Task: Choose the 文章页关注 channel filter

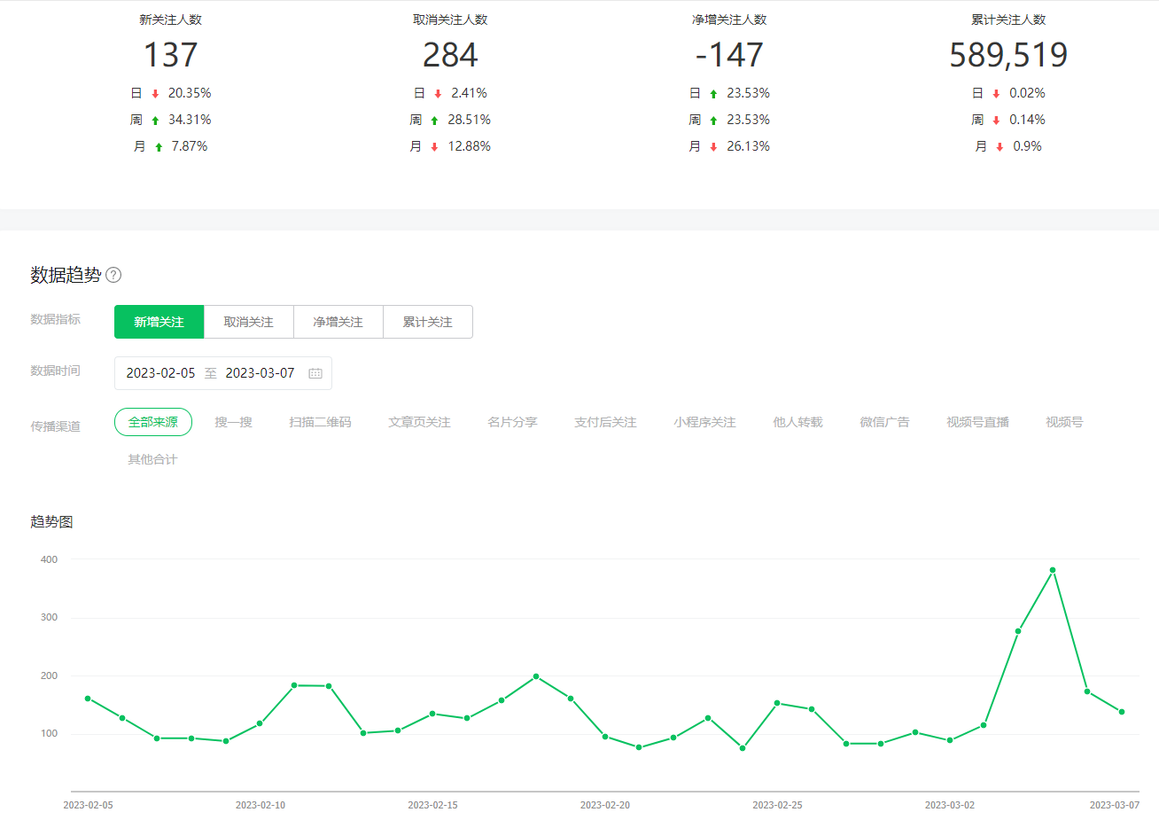Action: 419,422
